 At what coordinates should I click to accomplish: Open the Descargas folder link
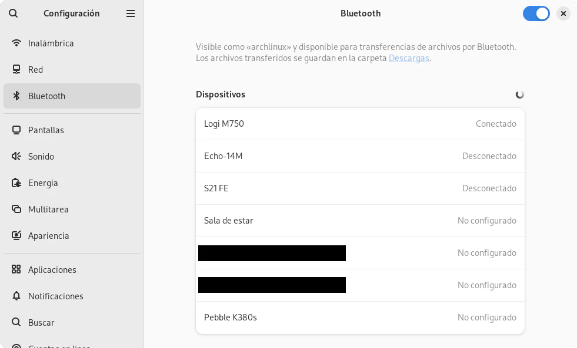[409, 59]
